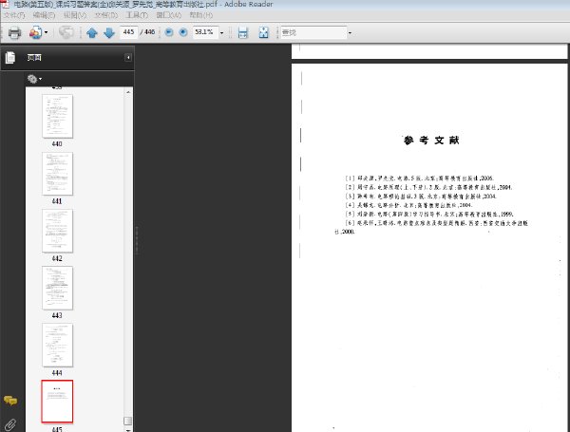This screenshot has width=570, height=432.
Task: Open the 文档(D) menu
Action: click(x=106, y=15)
